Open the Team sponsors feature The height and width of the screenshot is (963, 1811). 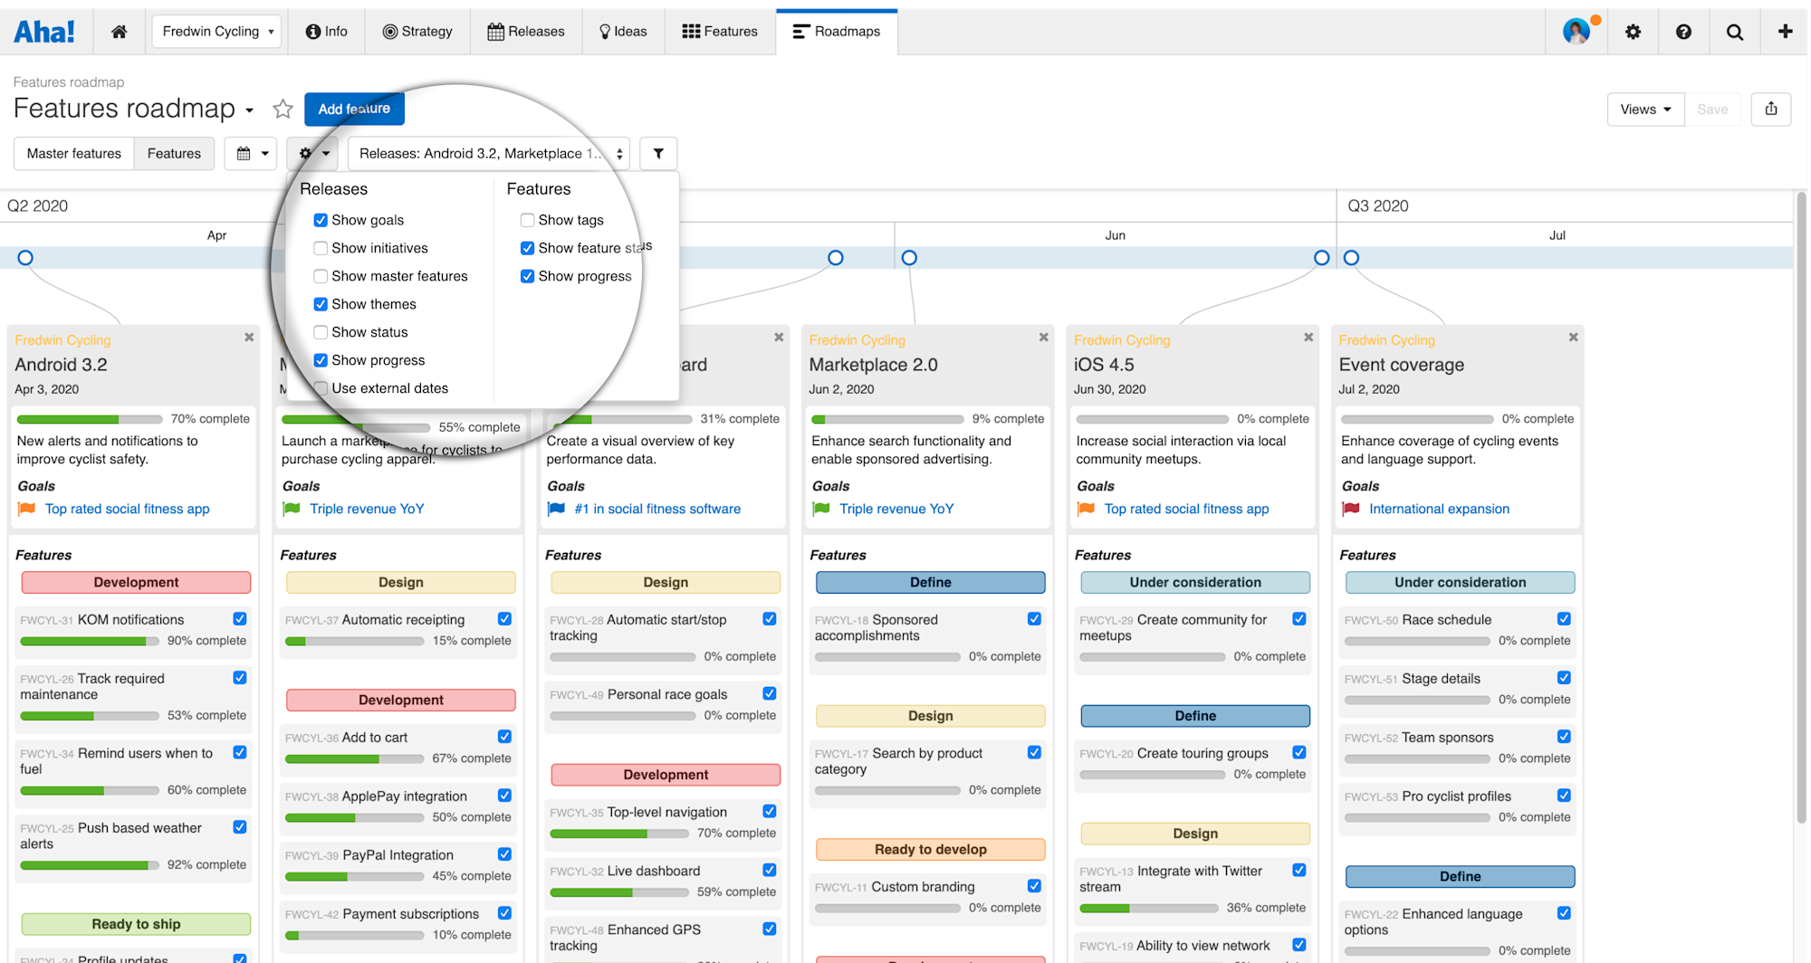[x=1447, y=738]
